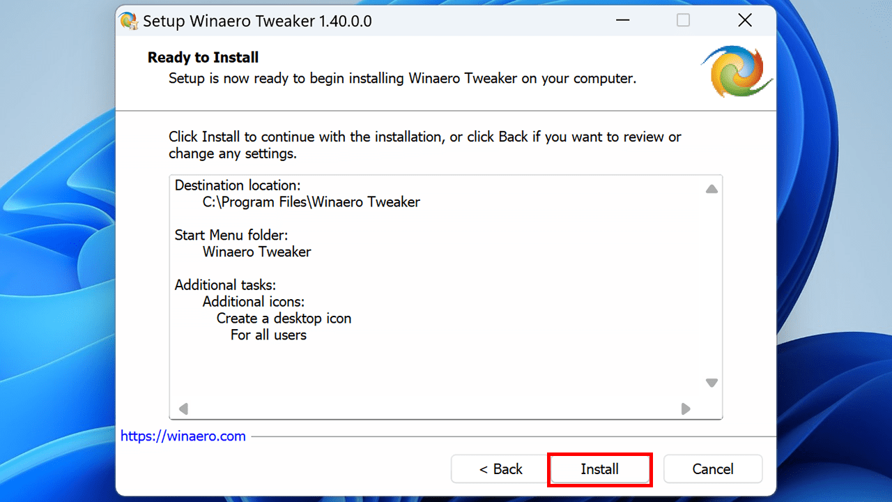Click the 'Additional tasks:' line in summary
This screenshot has height=502, width=892.
(225, 285)
